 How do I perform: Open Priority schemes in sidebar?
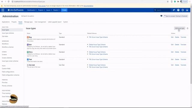7,86
